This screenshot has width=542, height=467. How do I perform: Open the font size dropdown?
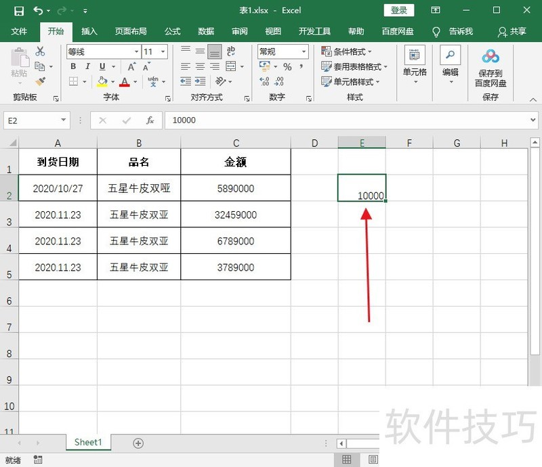[x=163, y=52]
